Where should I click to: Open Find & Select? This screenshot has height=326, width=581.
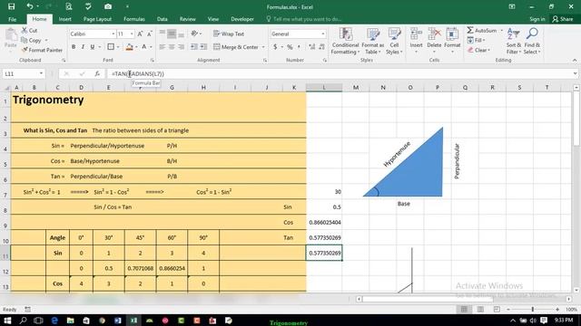click(x=533, y=42)
